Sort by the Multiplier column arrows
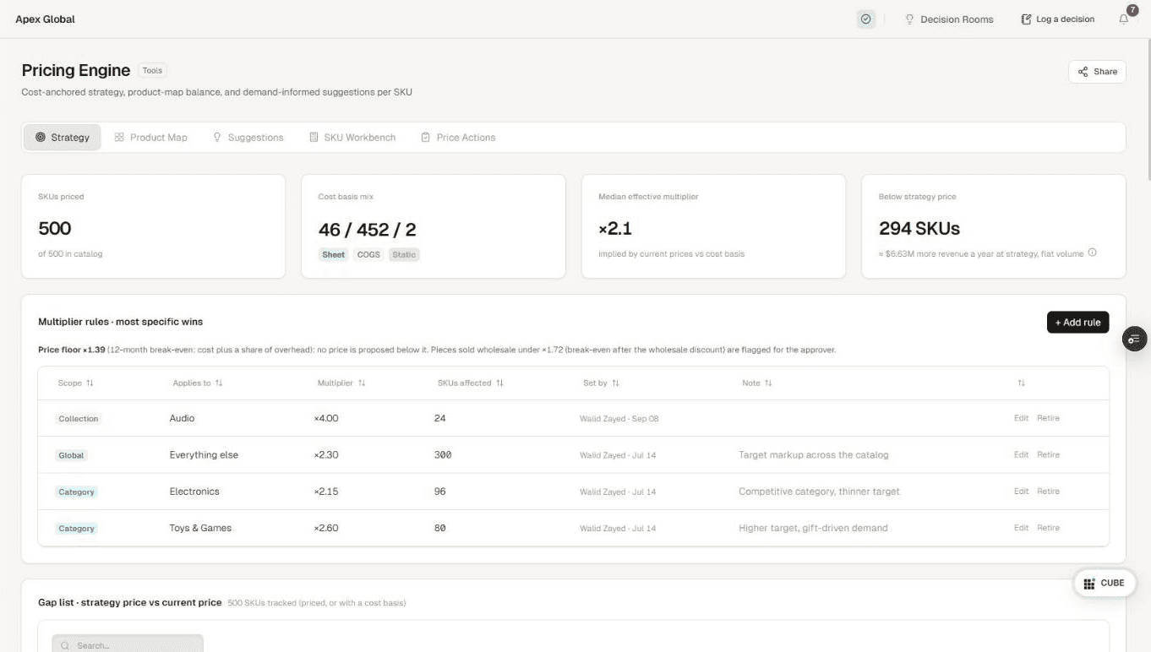This screenshot has height=652, width=1151. click(362, 383)
